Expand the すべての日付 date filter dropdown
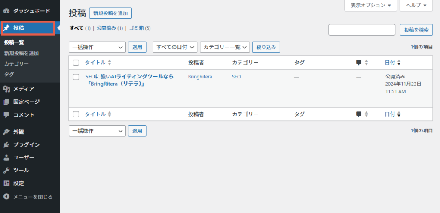 pyautogui.click(x=175, y=47)
